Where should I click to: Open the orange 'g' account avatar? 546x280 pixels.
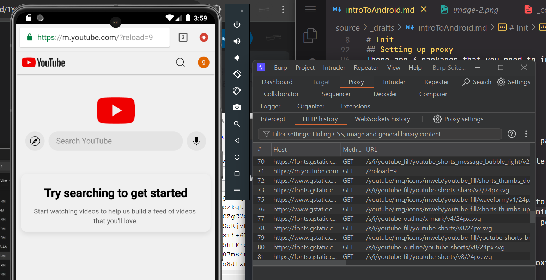point(204,62)
